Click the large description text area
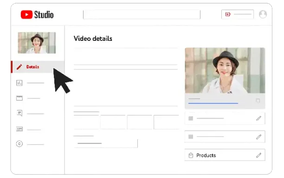 pyautogui.click(x=125, y=88)
